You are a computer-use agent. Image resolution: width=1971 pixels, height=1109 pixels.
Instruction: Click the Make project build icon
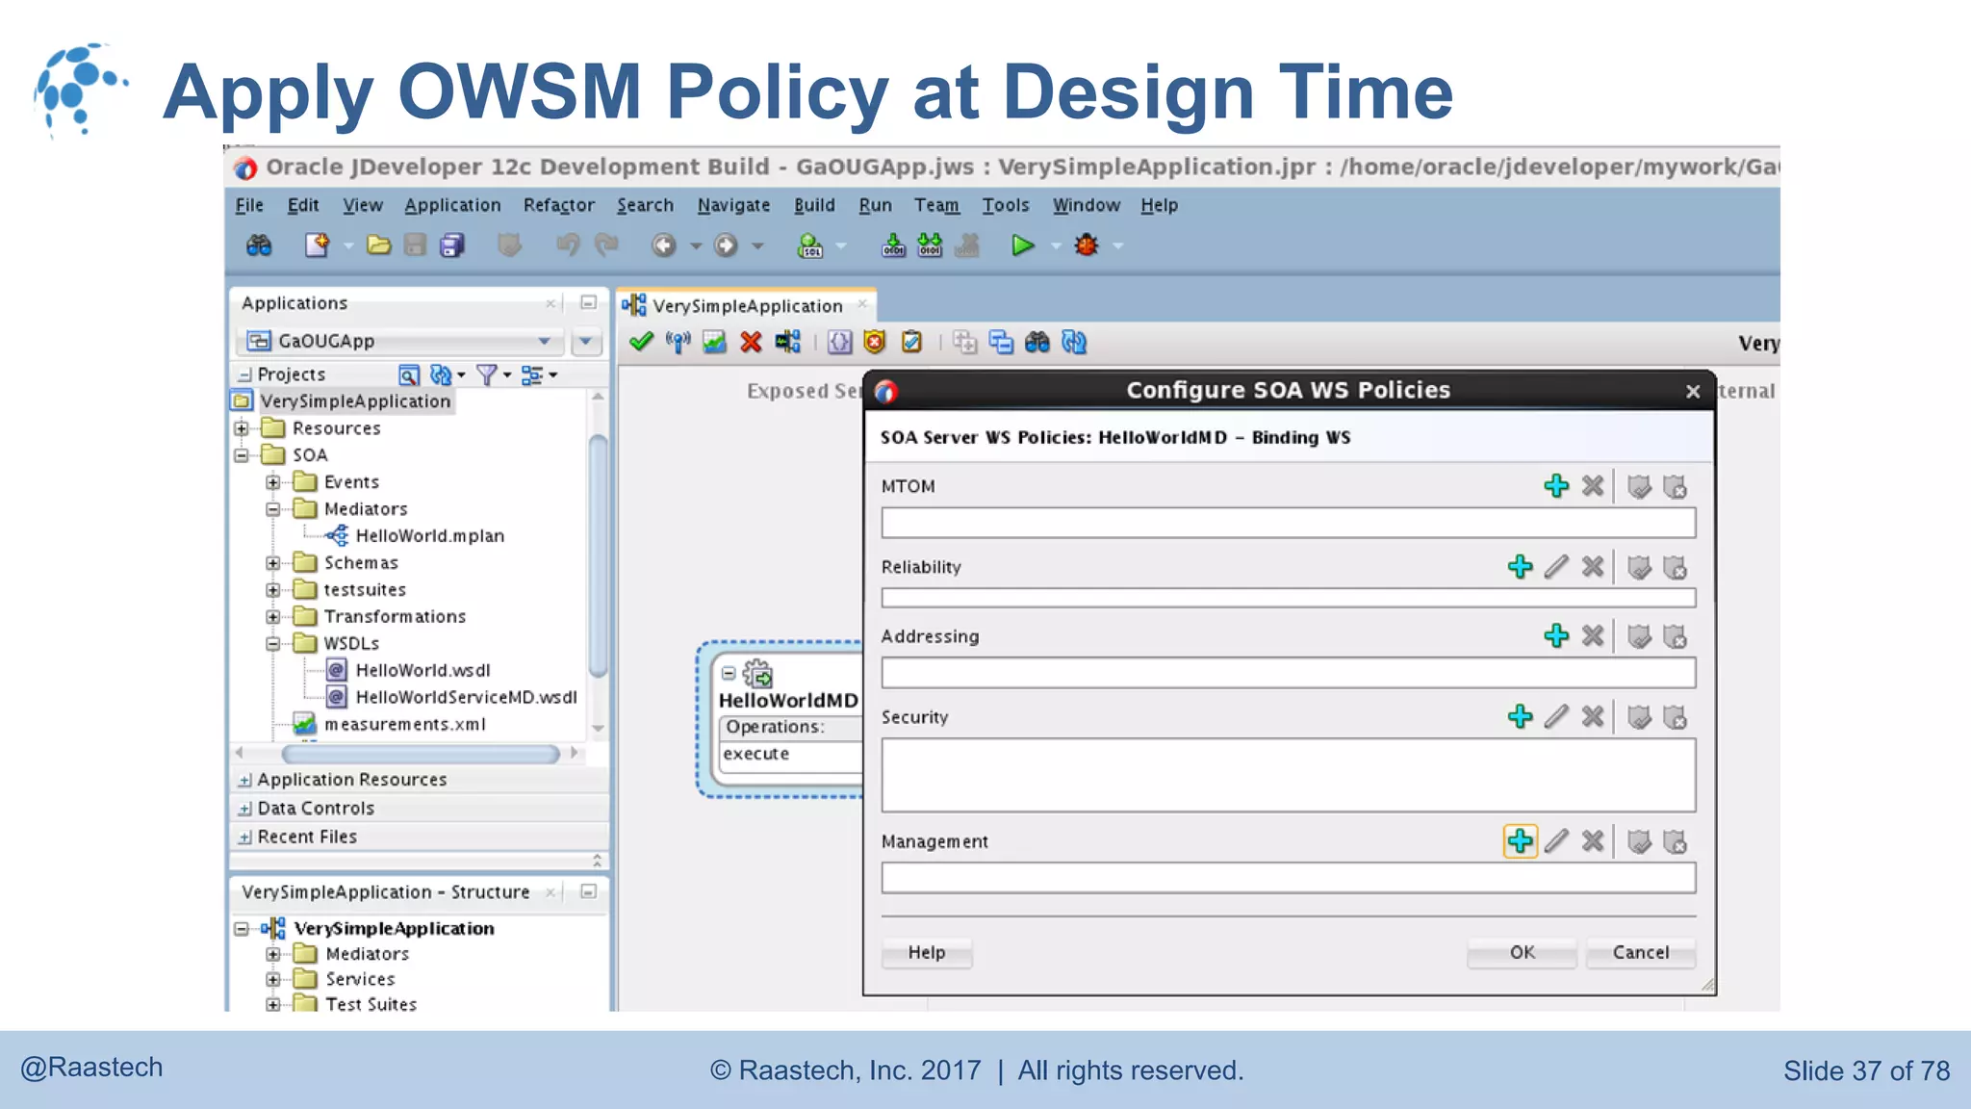(x=893, y=245)
